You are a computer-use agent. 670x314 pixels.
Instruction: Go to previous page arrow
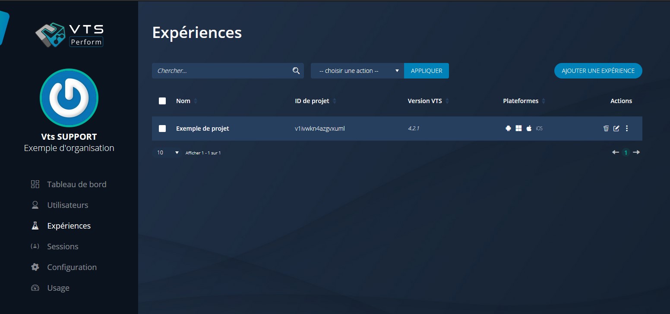616,152
